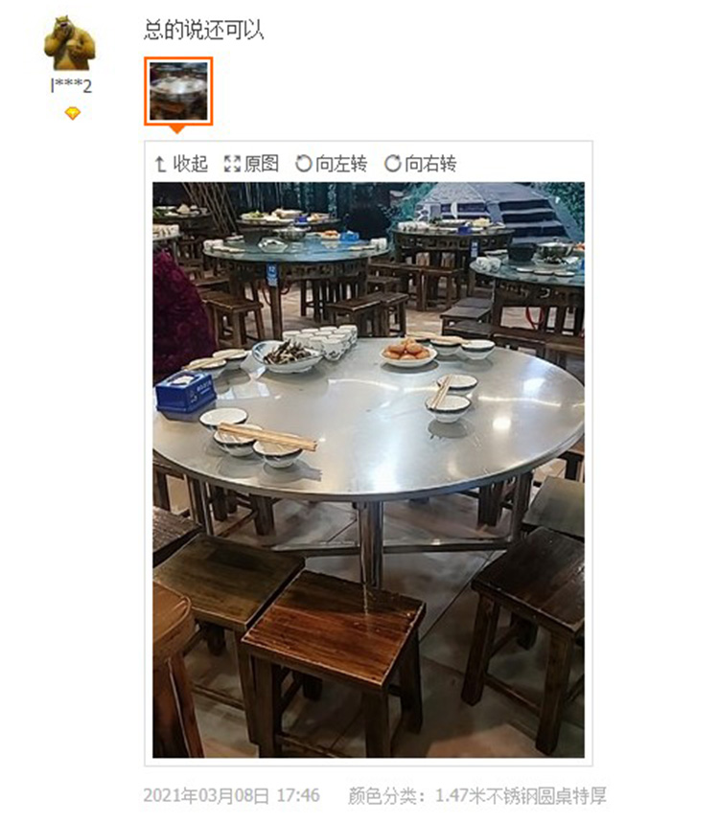Click the fullscreen icon beside 原图
The image size is (719, 824).
coord(232,164)
